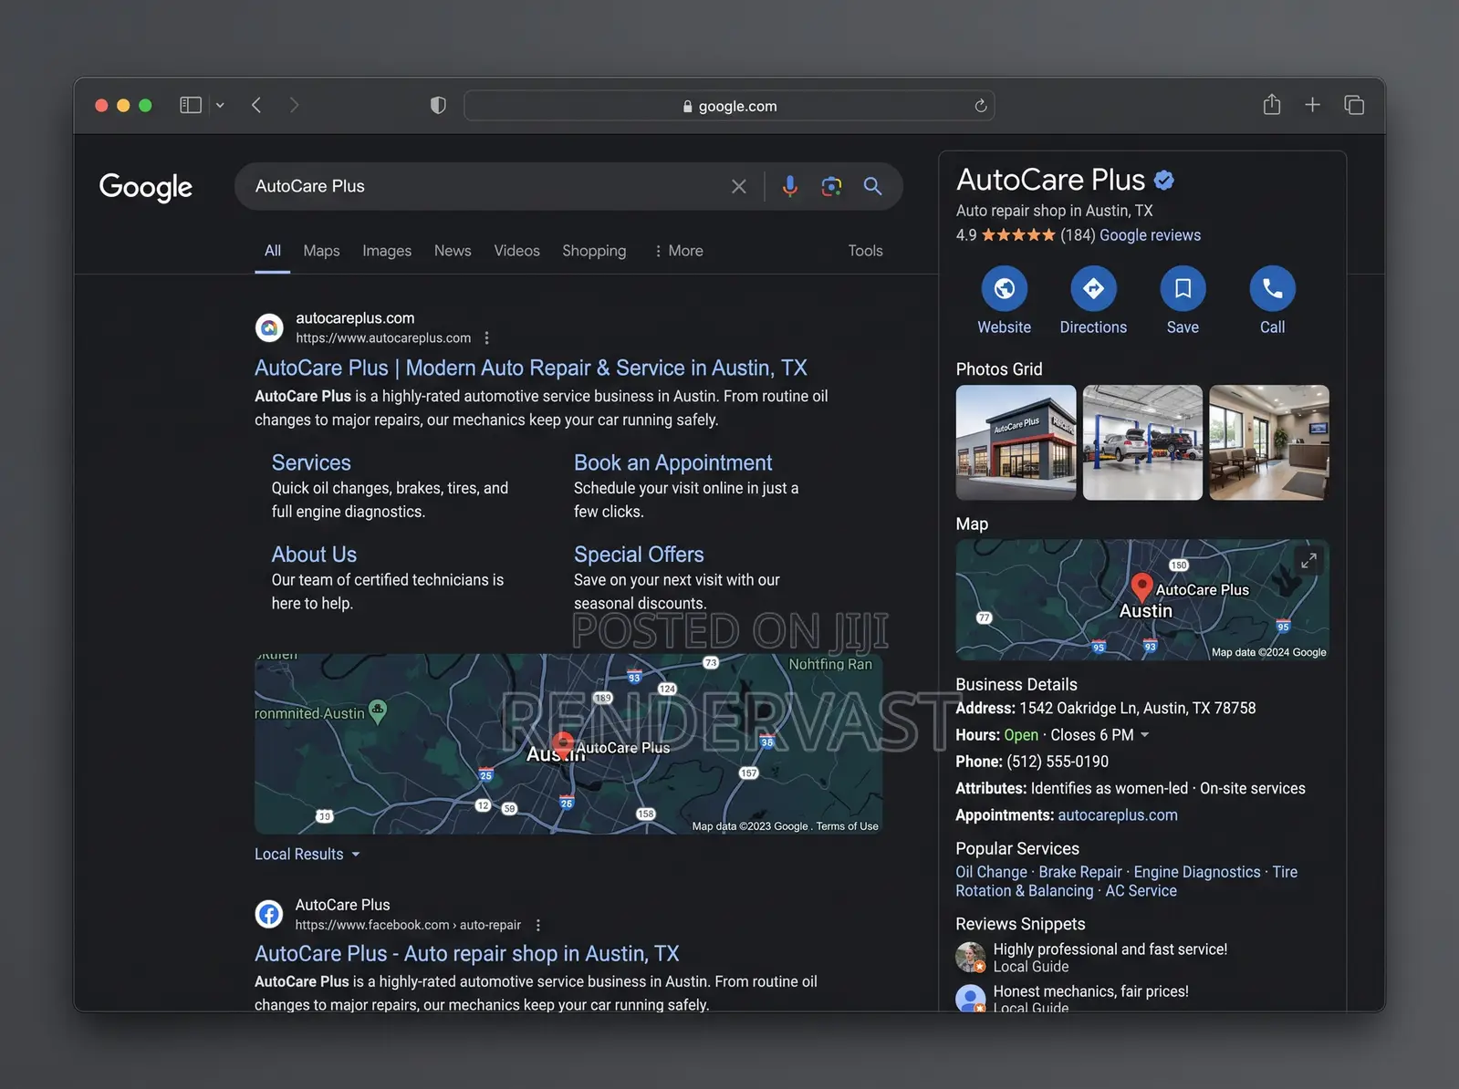Call AutoCare Plus with the phone icon
Screen dimensions: 1459x1089
click(1272, 289)
